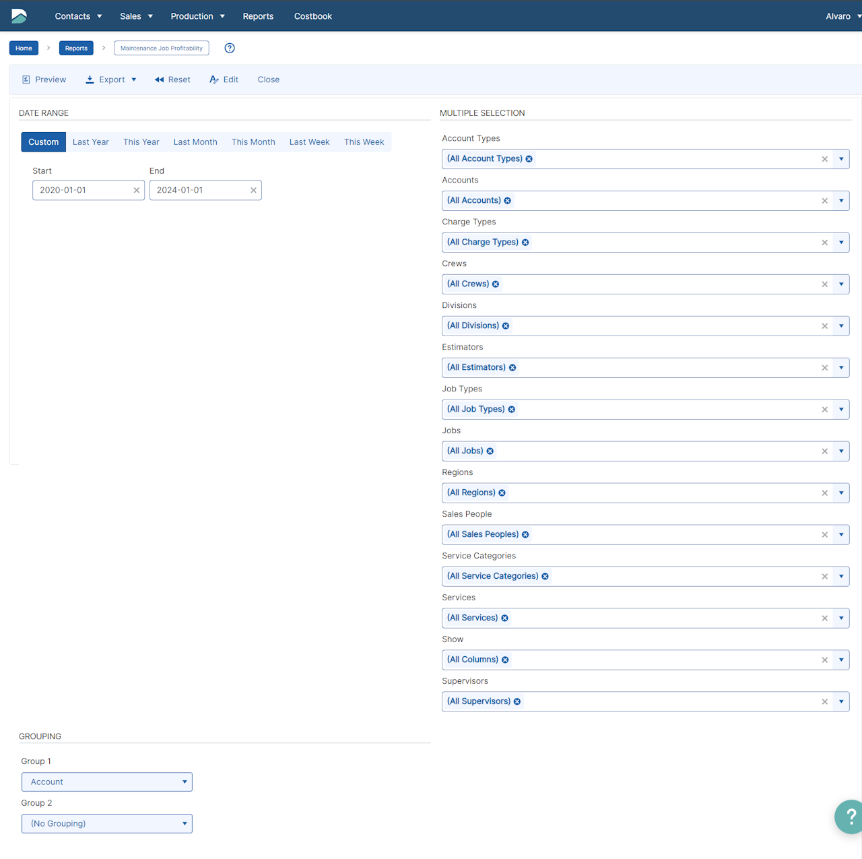862x859 pixels.
Task: Remove the (All Columns) tag under Show
Action: click(x=506, y=660)
